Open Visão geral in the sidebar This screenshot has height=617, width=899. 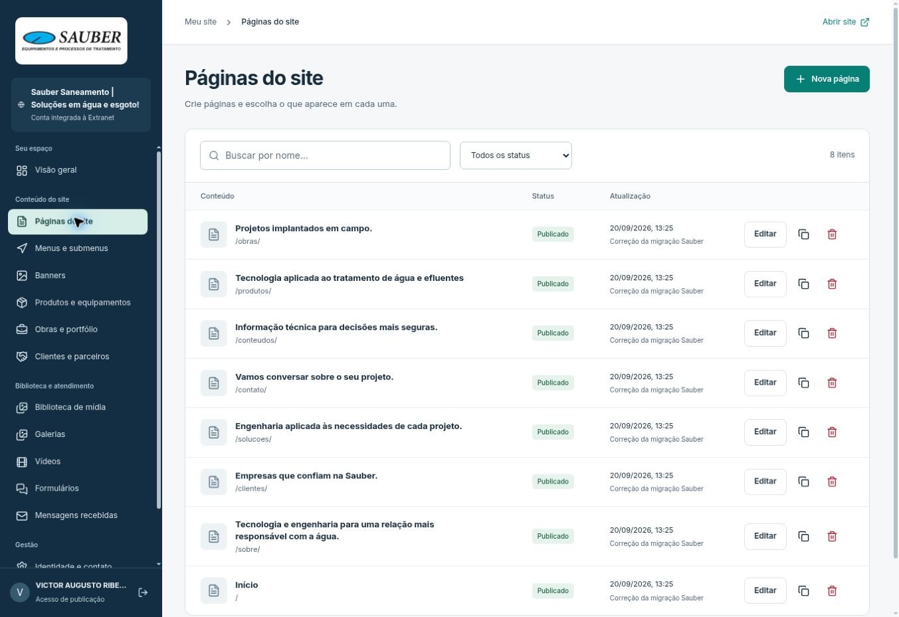click(78, 170)
